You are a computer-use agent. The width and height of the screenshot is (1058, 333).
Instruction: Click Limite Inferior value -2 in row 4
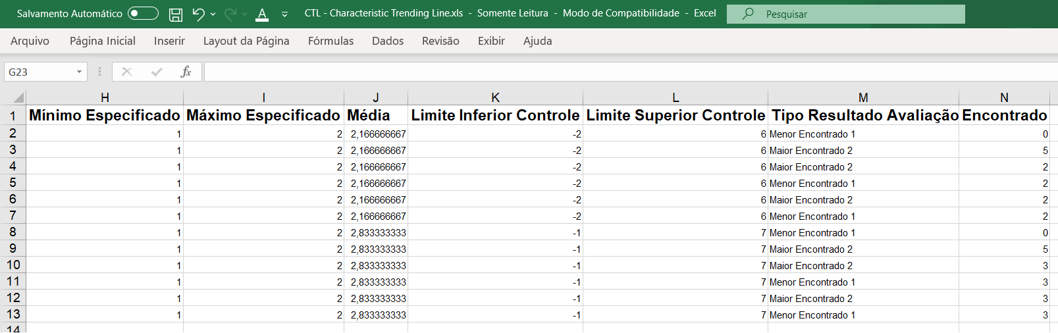coord(495,166)
